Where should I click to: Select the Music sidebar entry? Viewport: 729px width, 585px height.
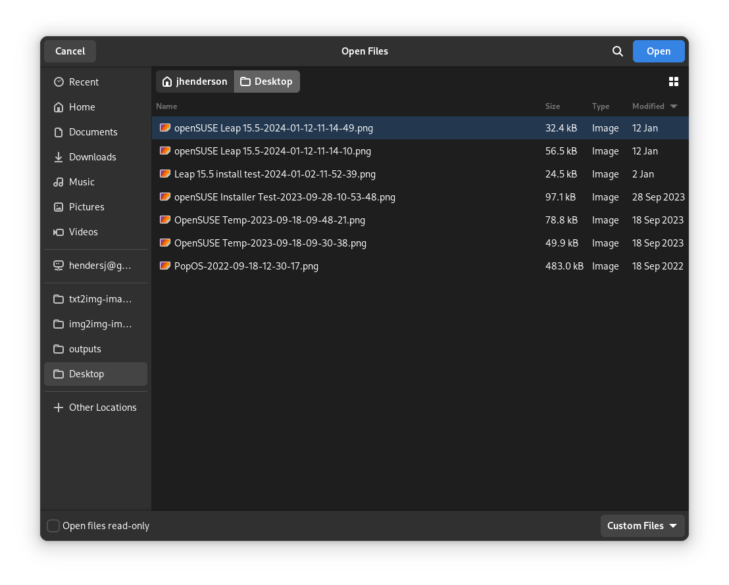82,181
